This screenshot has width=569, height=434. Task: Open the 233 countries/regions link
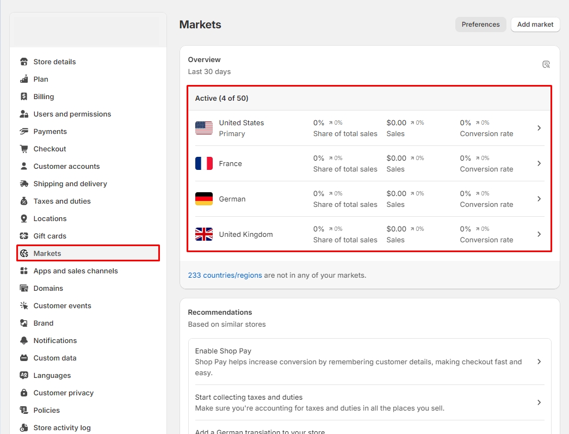[x=225, y=275]
